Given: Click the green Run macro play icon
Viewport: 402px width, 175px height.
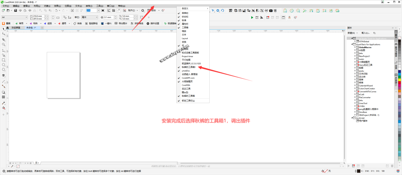Looking at the screenshot, I should pyautogui.click(x=252, y=17).
